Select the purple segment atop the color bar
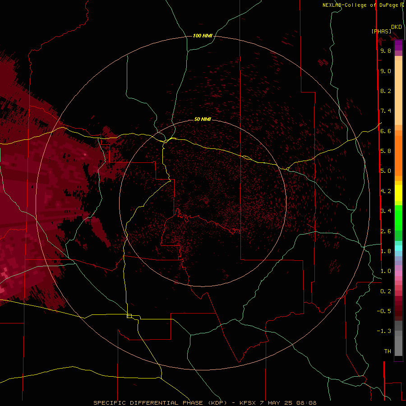Viewport: 406px width, 406px height. [x=398, y=45]
